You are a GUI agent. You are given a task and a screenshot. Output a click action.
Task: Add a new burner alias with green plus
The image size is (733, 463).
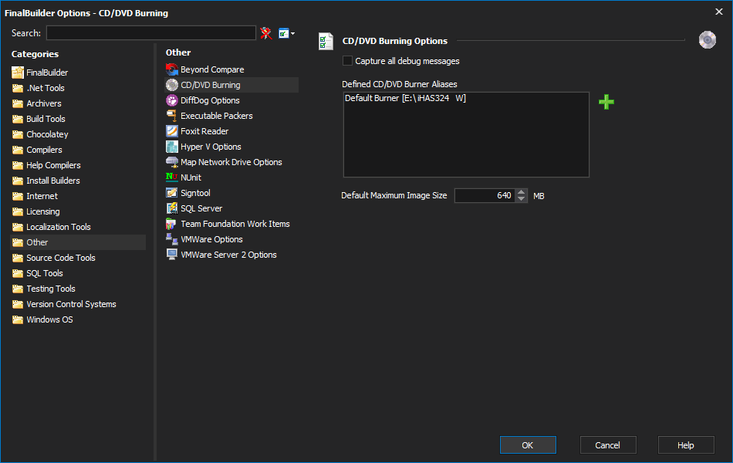606,102
